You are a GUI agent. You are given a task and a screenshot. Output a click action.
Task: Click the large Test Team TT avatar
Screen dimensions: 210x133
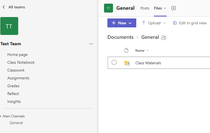click(x=9, y=26)
